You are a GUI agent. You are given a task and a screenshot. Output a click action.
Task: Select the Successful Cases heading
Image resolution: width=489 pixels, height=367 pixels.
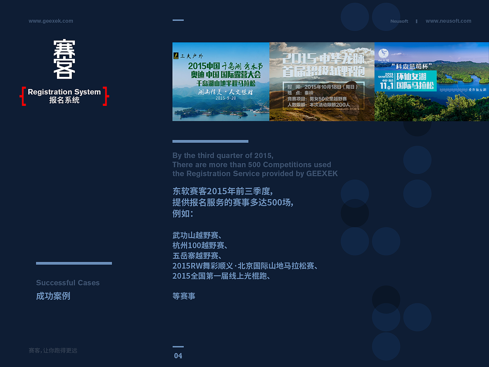[x=68, y=283]
